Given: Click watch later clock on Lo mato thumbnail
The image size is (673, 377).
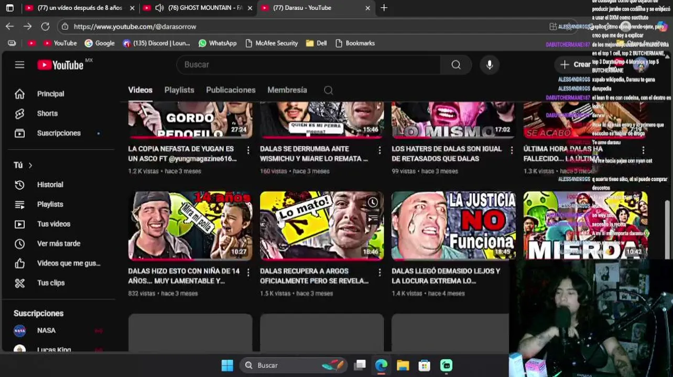Looking at the screenshot, I should (373, 202).
